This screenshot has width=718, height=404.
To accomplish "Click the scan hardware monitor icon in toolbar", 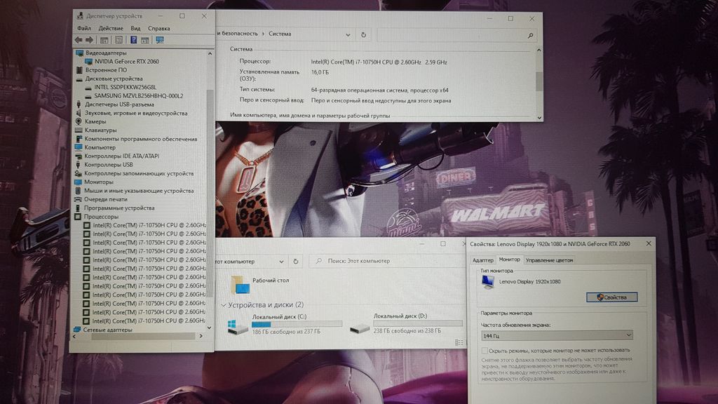I will point(160,40).
